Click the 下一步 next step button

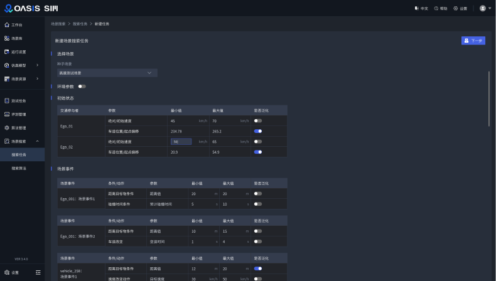coord(473,40)
